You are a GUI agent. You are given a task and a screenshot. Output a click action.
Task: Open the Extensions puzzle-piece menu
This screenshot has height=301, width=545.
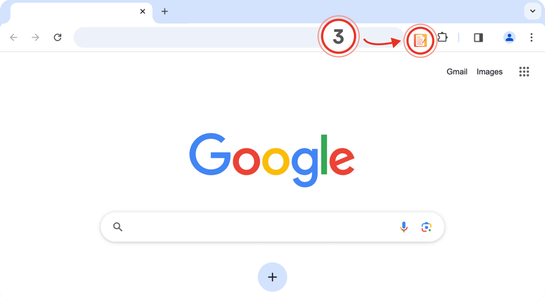(x=442, y=37)
